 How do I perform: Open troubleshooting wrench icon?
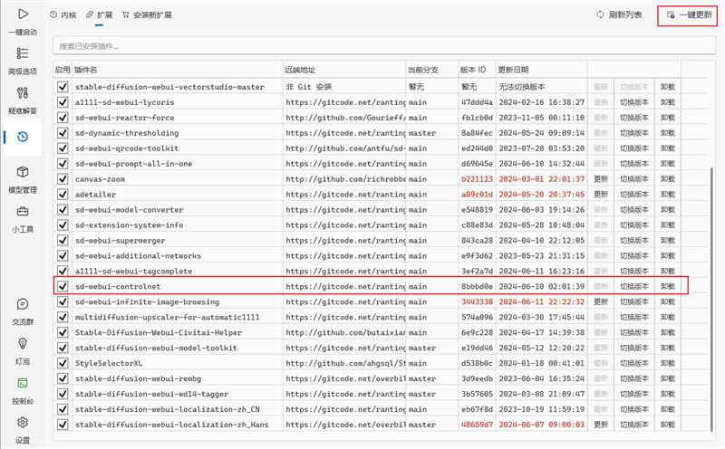(x=22, y=93)
